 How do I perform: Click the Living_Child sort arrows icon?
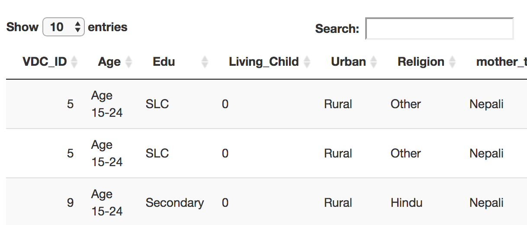307,62
